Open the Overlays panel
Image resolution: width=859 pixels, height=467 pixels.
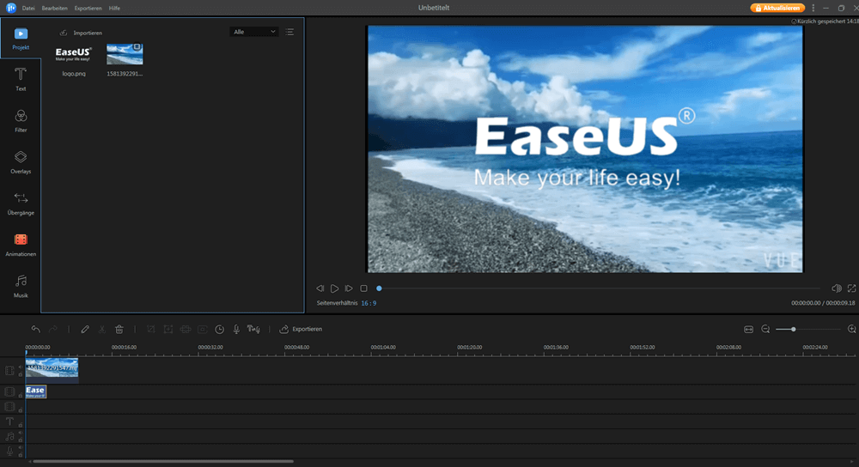click(21, 161)
